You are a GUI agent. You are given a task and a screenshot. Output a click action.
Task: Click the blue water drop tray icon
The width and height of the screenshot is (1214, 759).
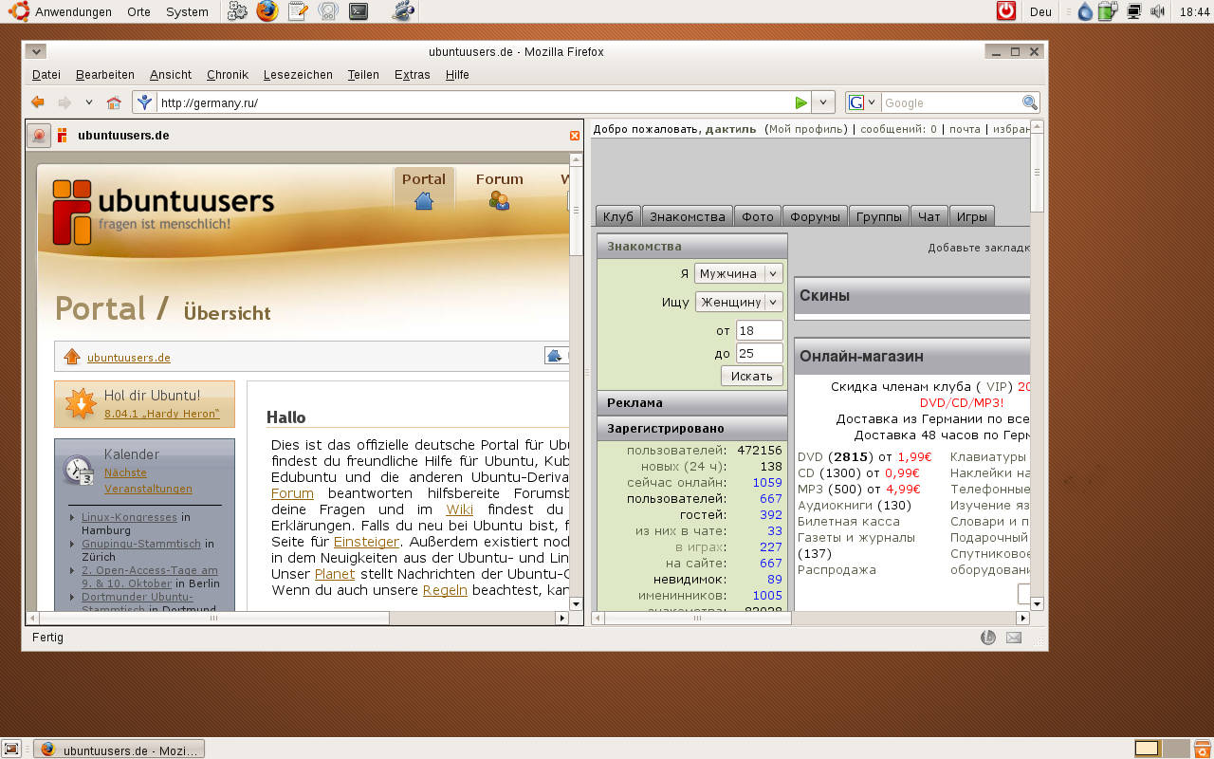tap(1085, 11)
